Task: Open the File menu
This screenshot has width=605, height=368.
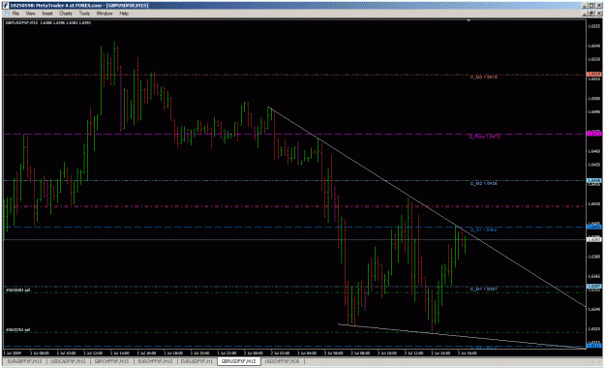Action: (15, 14)
